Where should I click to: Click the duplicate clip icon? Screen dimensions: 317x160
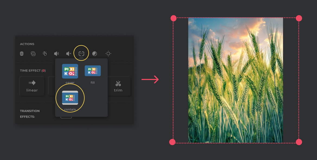coord(45,54)
